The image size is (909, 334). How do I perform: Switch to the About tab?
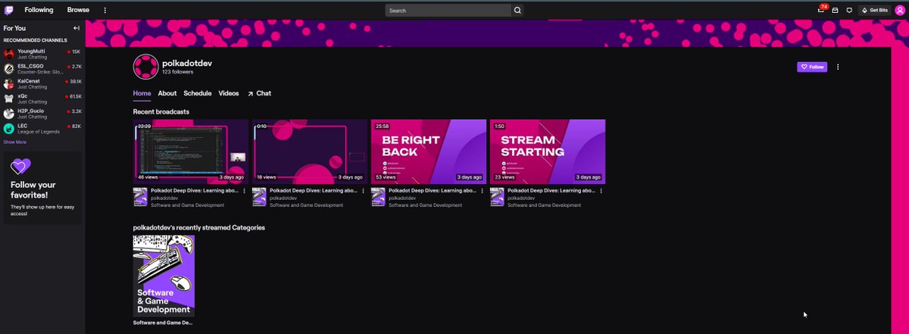click(x=167, y=93)
